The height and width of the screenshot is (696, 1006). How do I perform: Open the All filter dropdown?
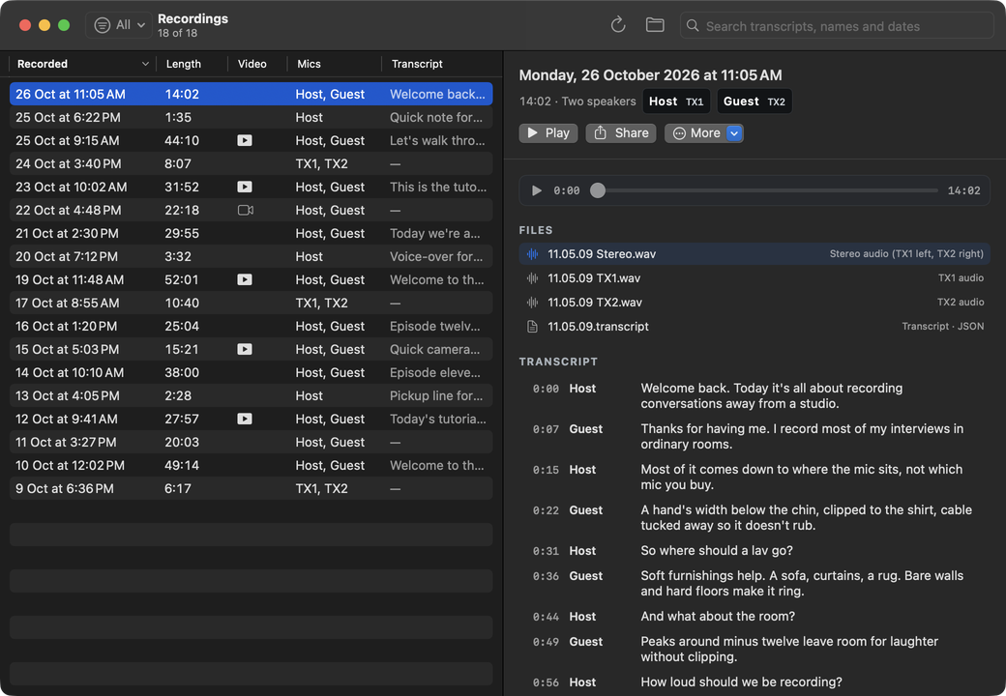[119, 25]
